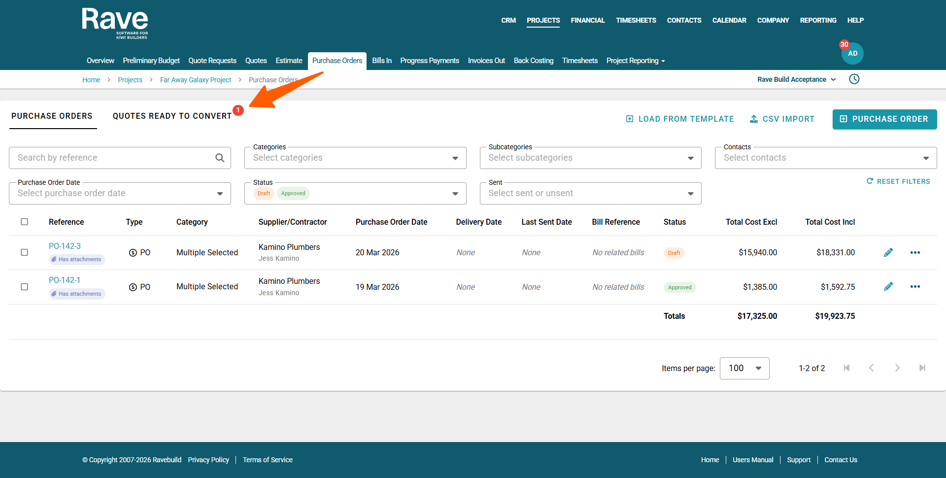Click the search magnifier icon
The width and height of the screenshot is (946, 478).
[x=220, y=158]
